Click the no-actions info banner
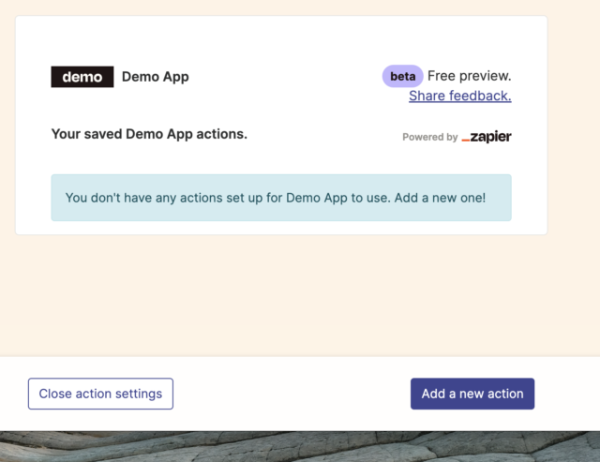600x462 pixels. click(x=281, y=198)
